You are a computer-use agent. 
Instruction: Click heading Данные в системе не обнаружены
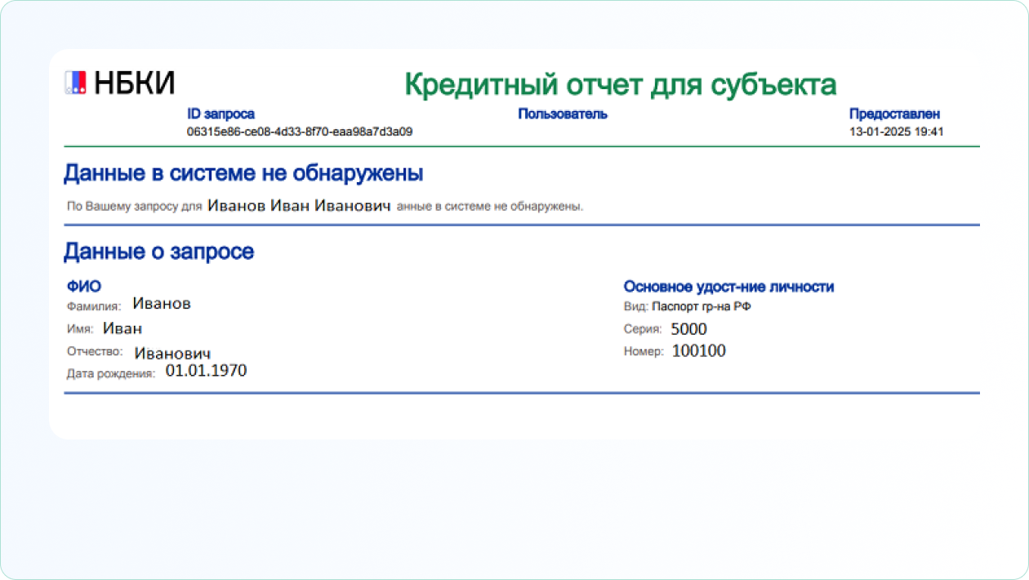[243, 173]
